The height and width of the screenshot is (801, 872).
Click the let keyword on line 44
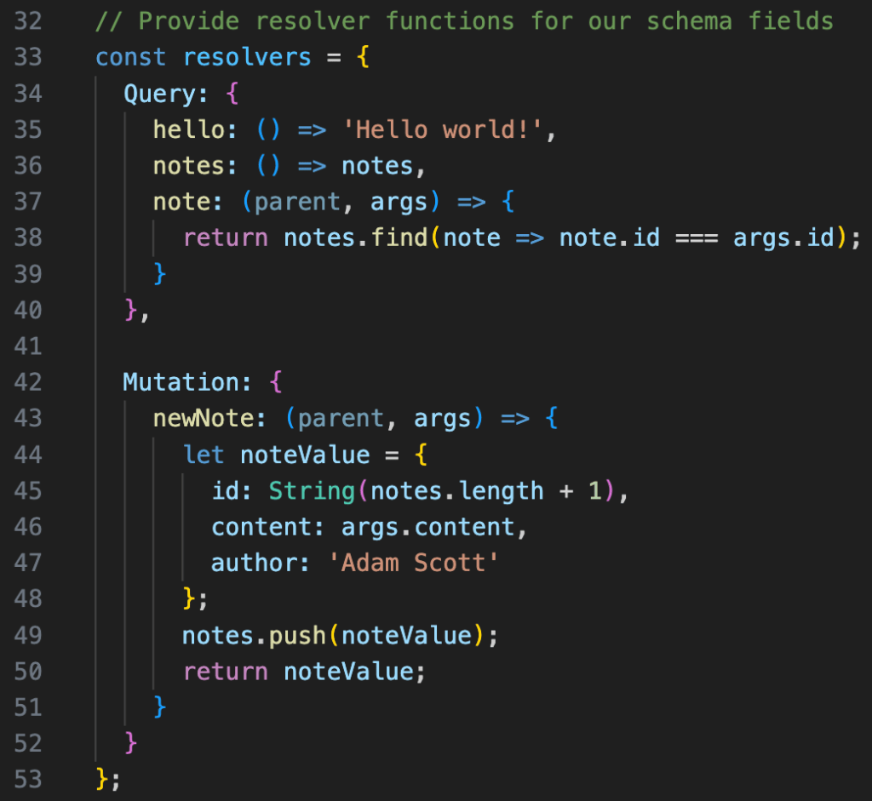[x=204, y=455]
